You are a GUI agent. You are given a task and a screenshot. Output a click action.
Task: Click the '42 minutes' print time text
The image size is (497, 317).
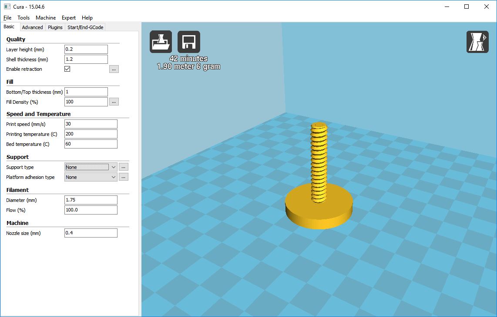point(188,59)
